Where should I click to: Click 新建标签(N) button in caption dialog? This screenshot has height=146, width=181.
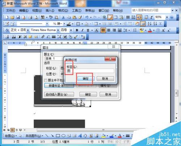click(59, 85)
